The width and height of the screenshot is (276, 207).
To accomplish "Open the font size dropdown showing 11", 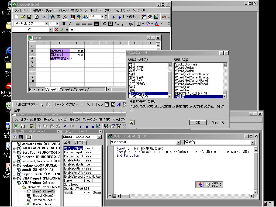I will [57, 23].
